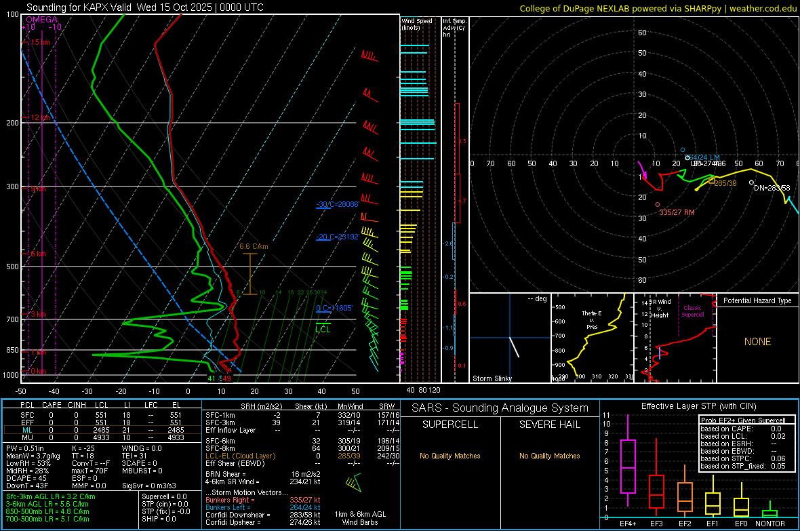This screenshot has width=800, height=531.
Task: Click the 'DCAPE = 45' value
Action: click(x=26, y=478)
